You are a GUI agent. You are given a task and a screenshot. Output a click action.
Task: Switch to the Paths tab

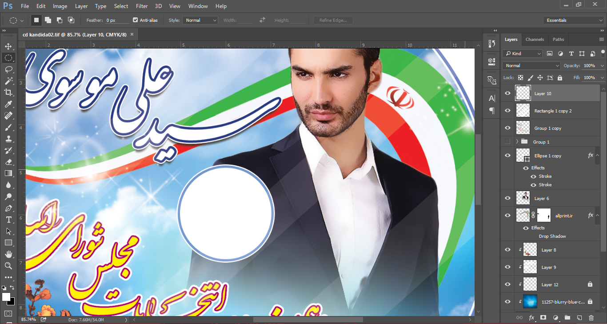pos(559,40)
